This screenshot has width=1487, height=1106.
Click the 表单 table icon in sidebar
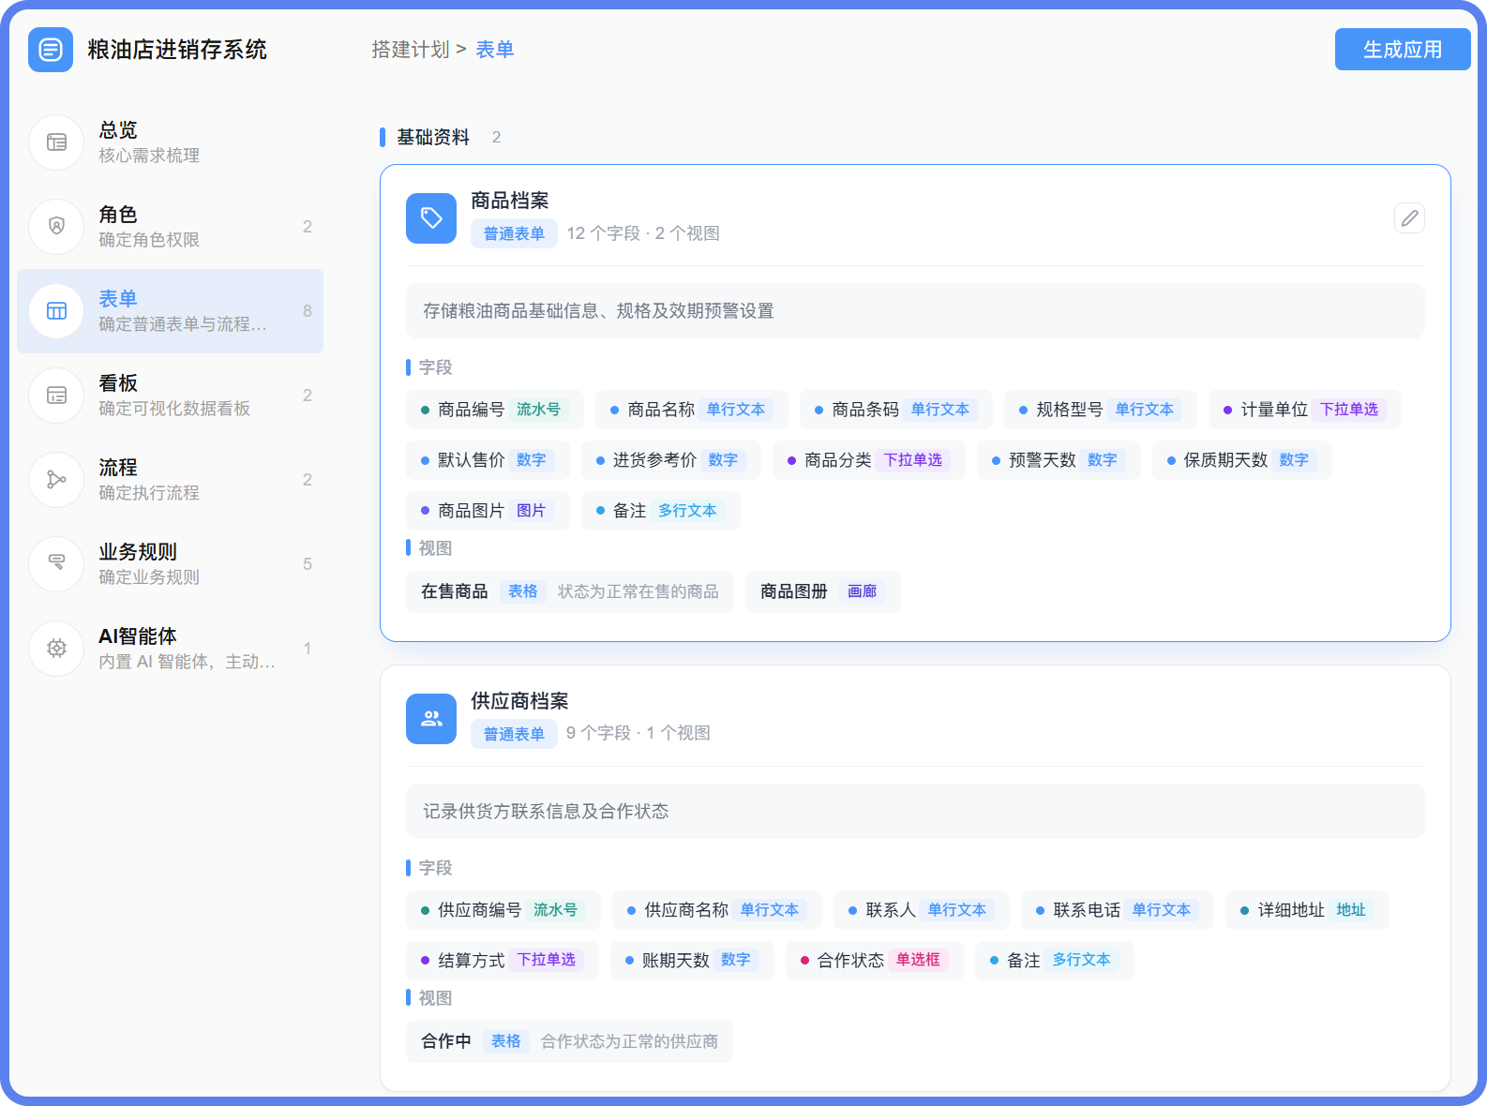click(x=57, y=311)
